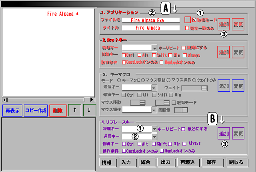
Task: Click the 保存 save button
Action: click(x=212, y=162)
